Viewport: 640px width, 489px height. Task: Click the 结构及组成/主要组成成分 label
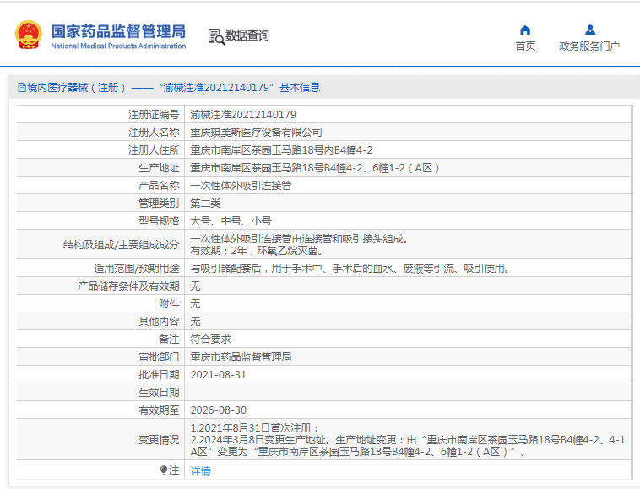(x=122, y=245)
